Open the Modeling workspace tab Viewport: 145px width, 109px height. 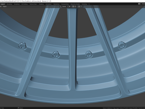[9, 4]
